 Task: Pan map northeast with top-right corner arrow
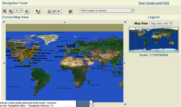(125, 22)
